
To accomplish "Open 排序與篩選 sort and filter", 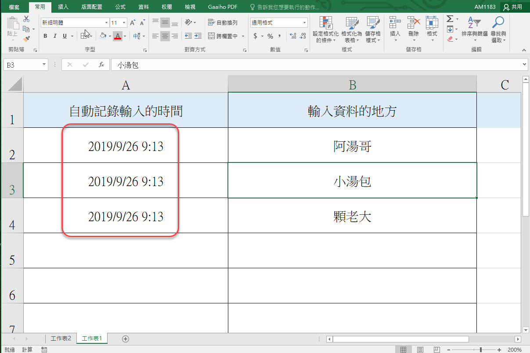I will (475, 29).
